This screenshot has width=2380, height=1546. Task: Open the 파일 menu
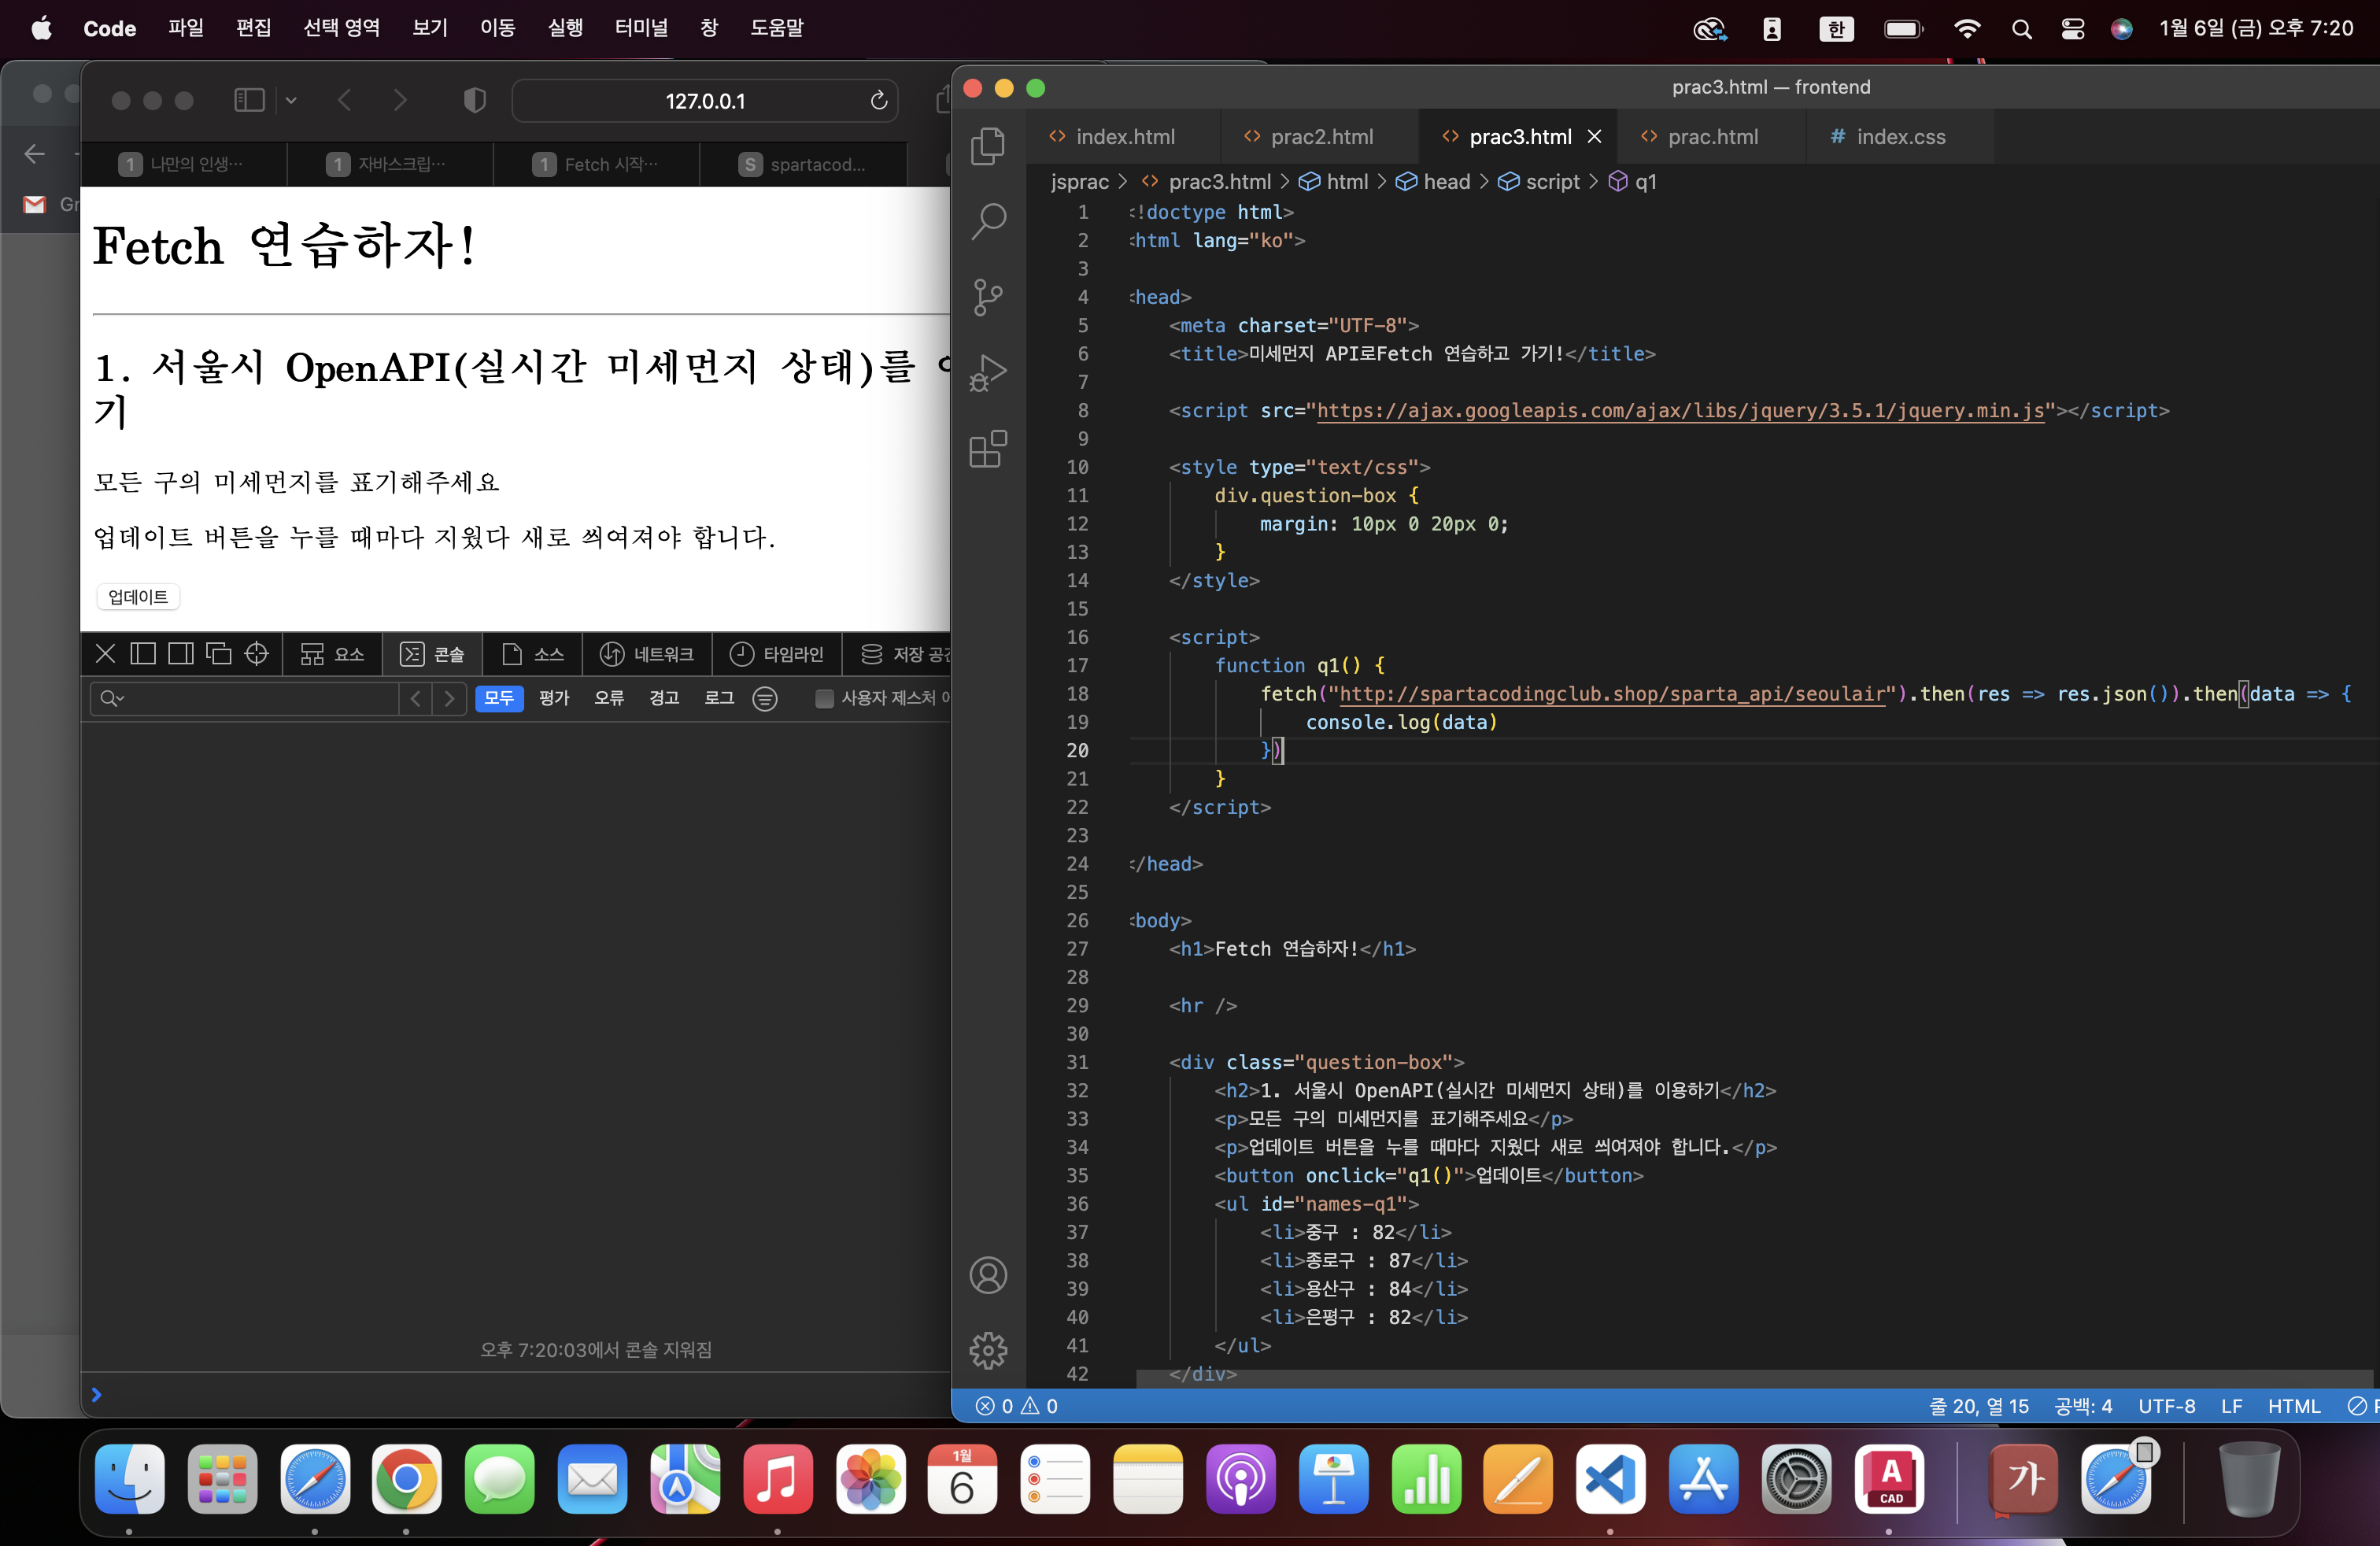coord(186,28)
